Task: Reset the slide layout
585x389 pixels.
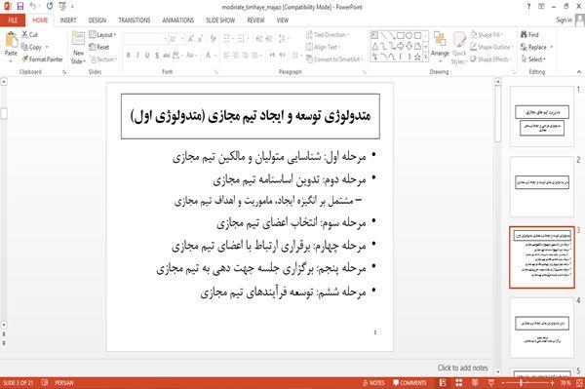Action: point(99,47)
